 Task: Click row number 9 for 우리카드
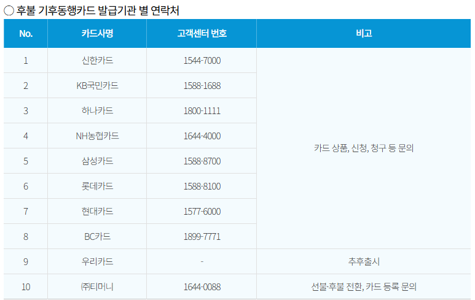tap(26, 261)
